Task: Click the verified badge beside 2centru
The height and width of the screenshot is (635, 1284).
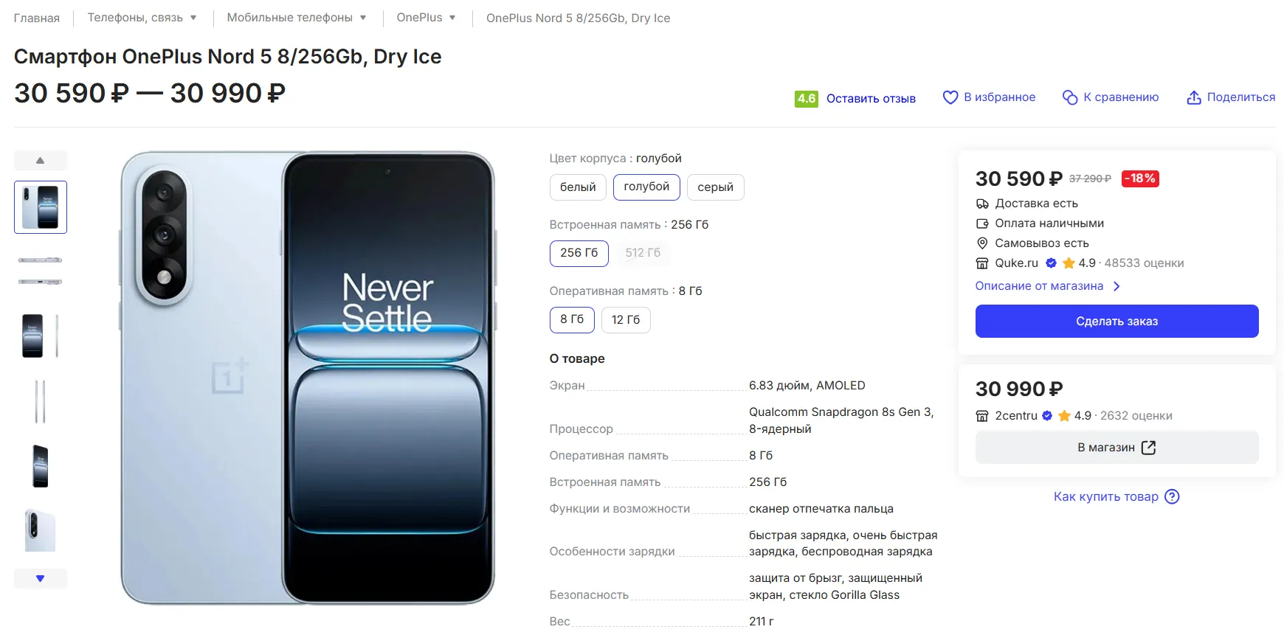Action: coord(1046,416)
